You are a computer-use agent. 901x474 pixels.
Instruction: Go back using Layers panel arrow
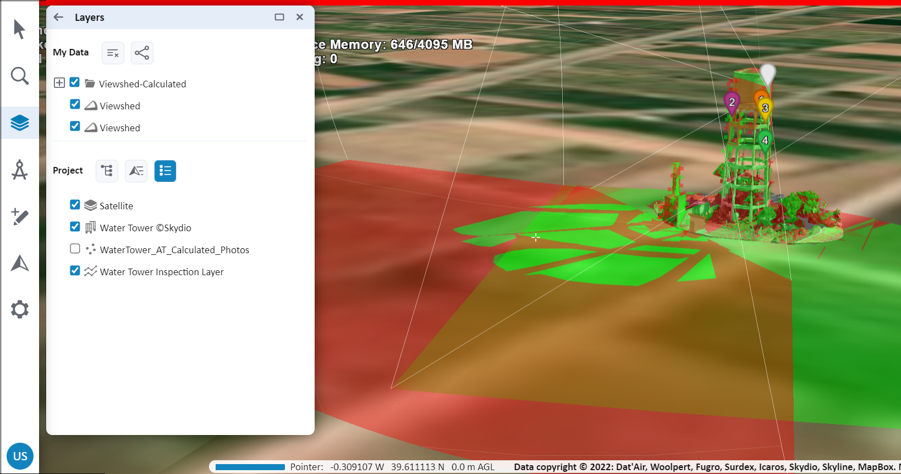pyautogui.click(x=59, y=17)
